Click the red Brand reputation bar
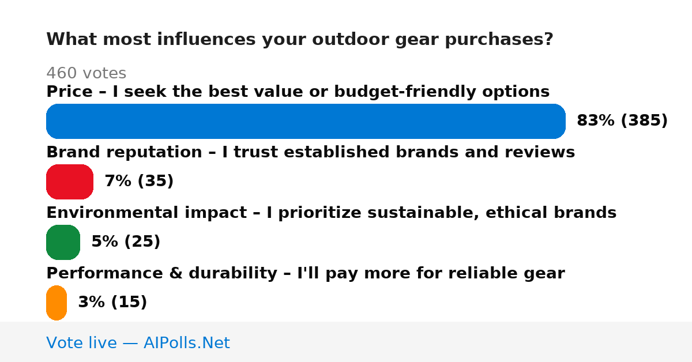The width and height of the screenshot is (692, 362). coord(70,182)
